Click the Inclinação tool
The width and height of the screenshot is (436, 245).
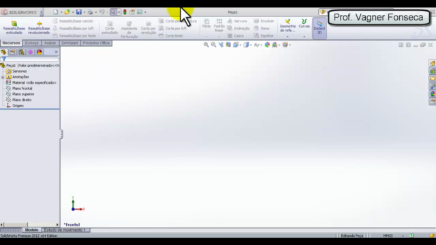click(238, 29)
